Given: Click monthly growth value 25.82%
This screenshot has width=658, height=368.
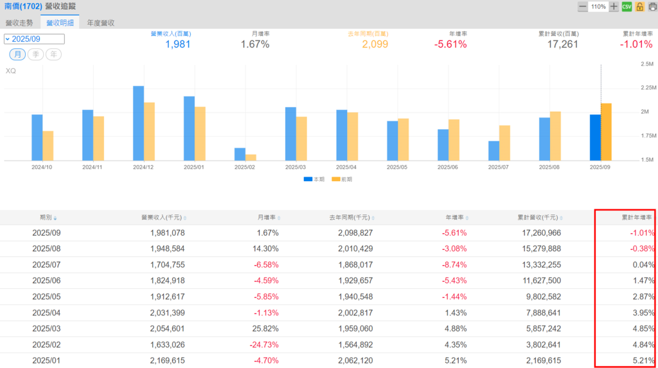Looking at the screenshot, I should pos(265,329).
